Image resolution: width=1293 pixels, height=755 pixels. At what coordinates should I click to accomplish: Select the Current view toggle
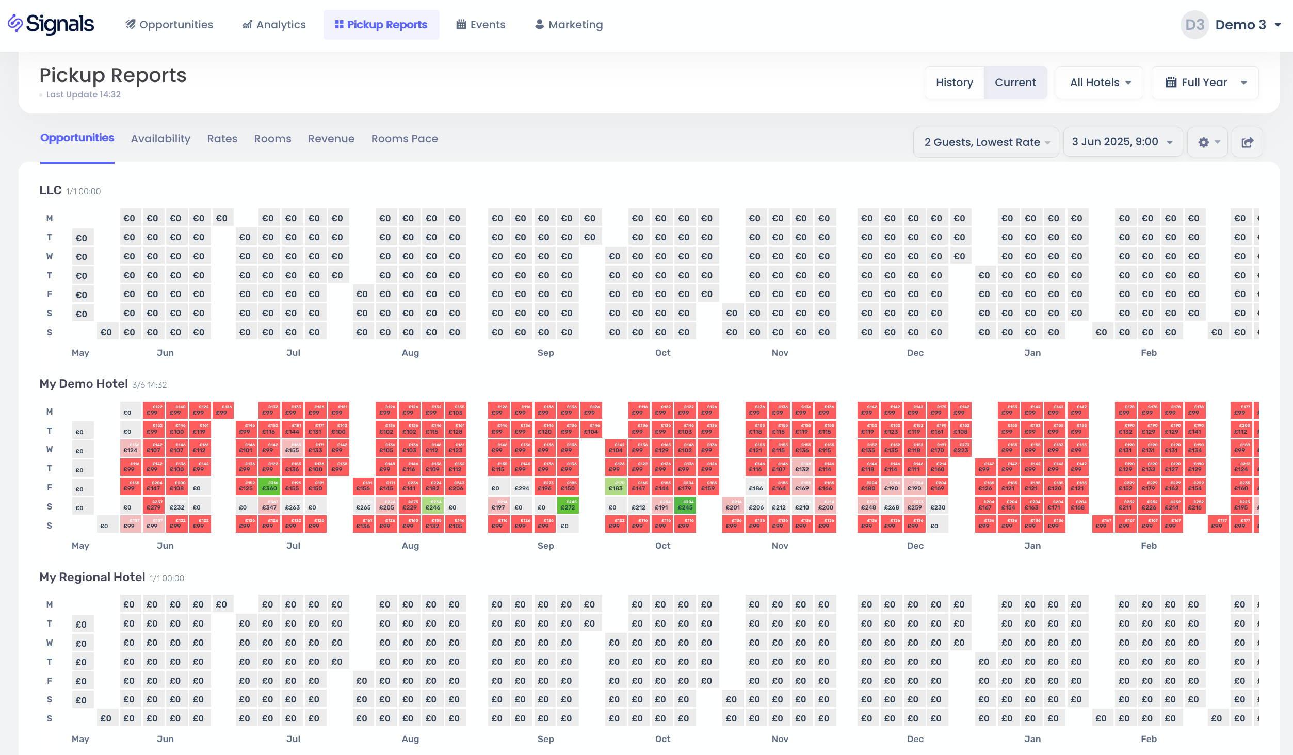point(1015,83)
